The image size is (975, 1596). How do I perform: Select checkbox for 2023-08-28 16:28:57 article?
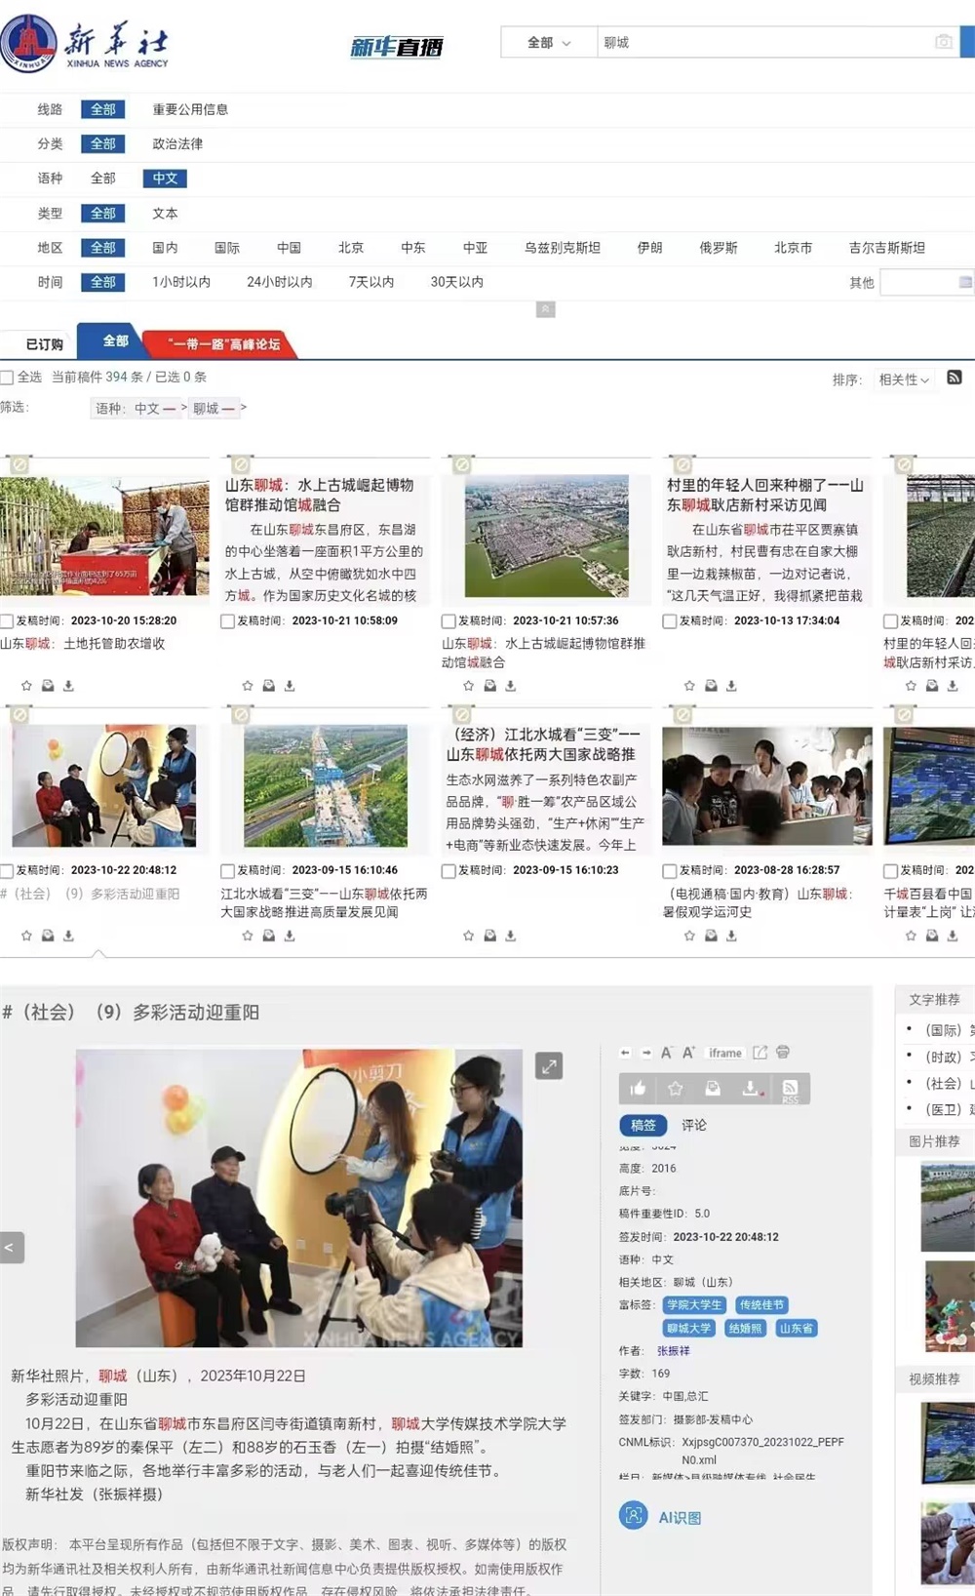[670, 871]
